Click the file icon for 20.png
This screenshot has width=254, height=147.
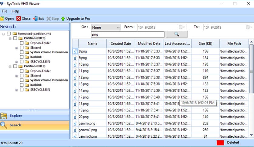75,117
